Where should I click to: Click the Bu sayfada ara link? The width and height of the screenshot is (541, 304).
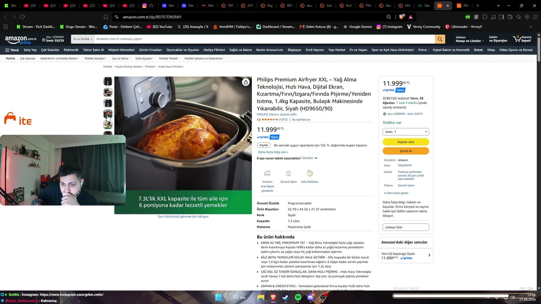click(x=301, y=119)
